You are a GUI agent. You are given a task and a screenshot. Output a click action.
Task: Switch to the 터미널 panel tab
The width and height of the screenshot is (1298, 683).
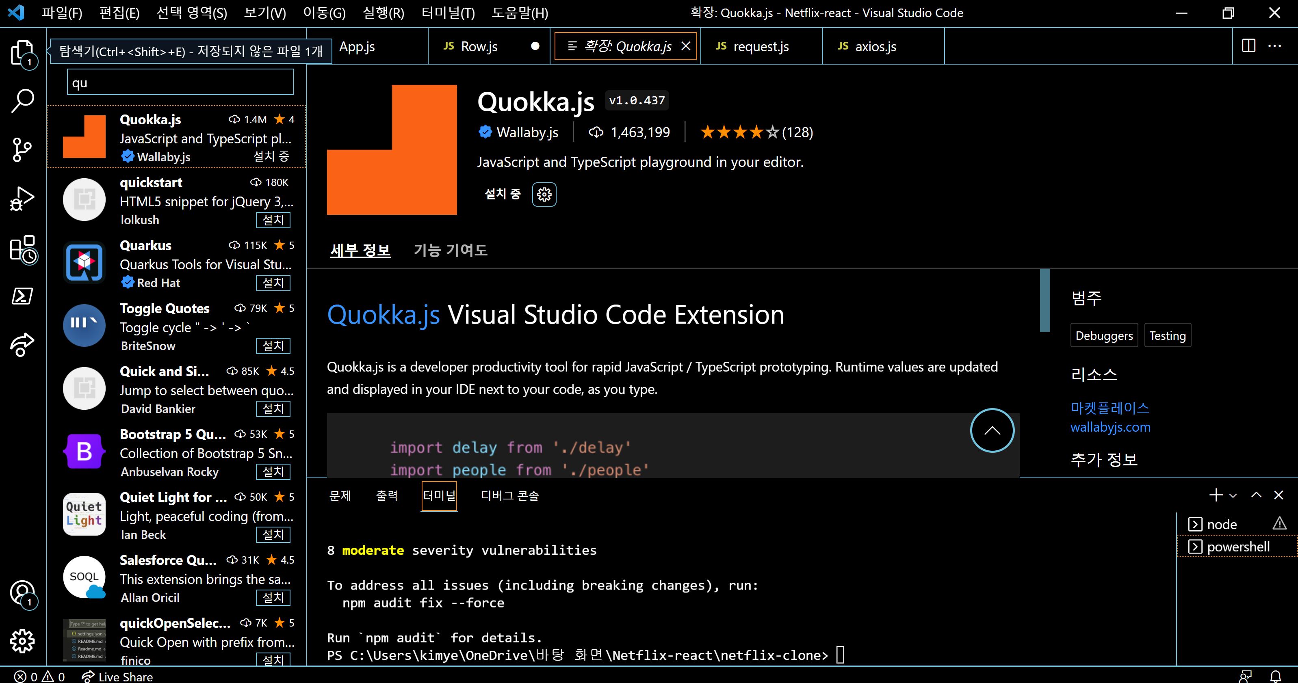tap(440, 496)
